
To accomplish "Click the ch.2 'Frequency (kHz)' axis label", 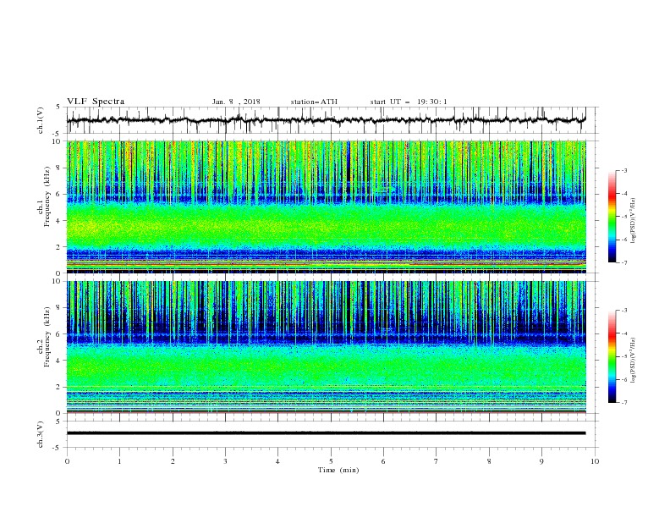I will pos(47,337).
